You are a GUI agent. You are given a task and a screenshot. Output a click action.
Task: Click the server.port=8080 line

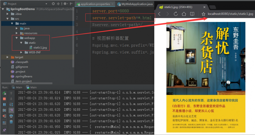pyautogui.click(x=111, y=11)
